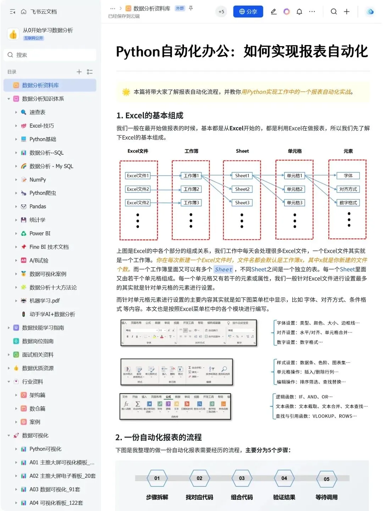Open the Python可视化 page

click(x=45, y=449)
